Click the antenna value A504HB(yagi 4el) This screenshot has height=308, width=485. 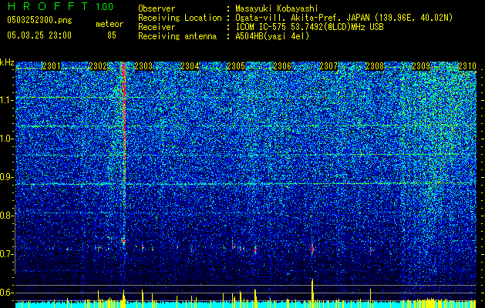pyautogui.click(x=272, y=36)
